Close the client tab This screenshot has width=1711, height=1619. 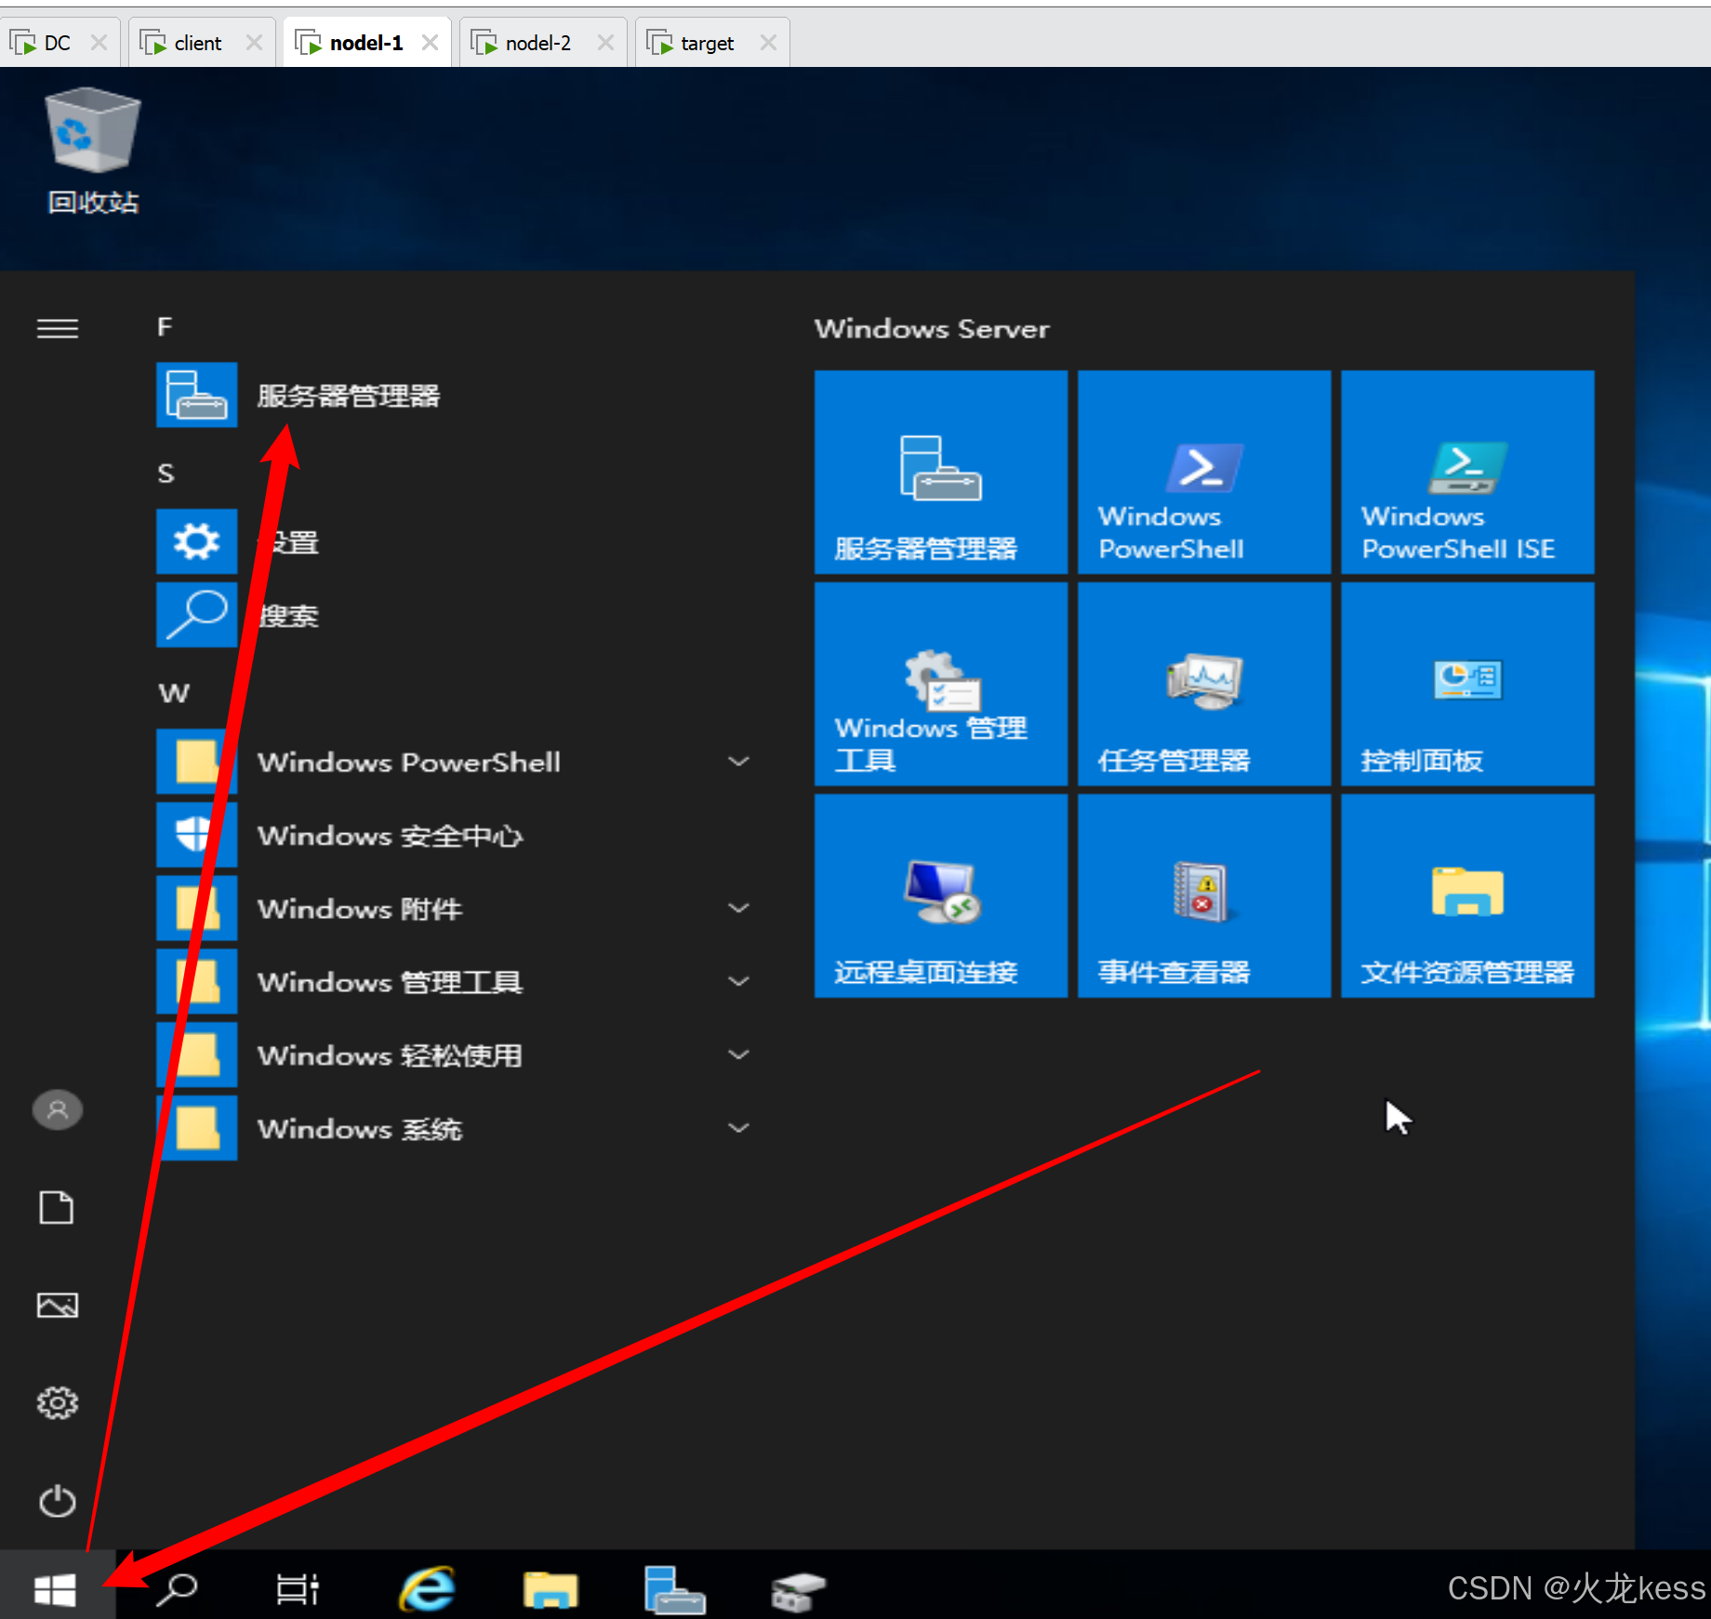click(x=254, y=43)
